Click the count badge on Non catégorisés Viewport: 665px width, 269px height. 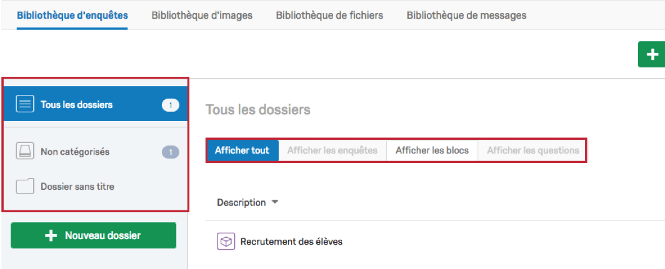click(171, 152)
